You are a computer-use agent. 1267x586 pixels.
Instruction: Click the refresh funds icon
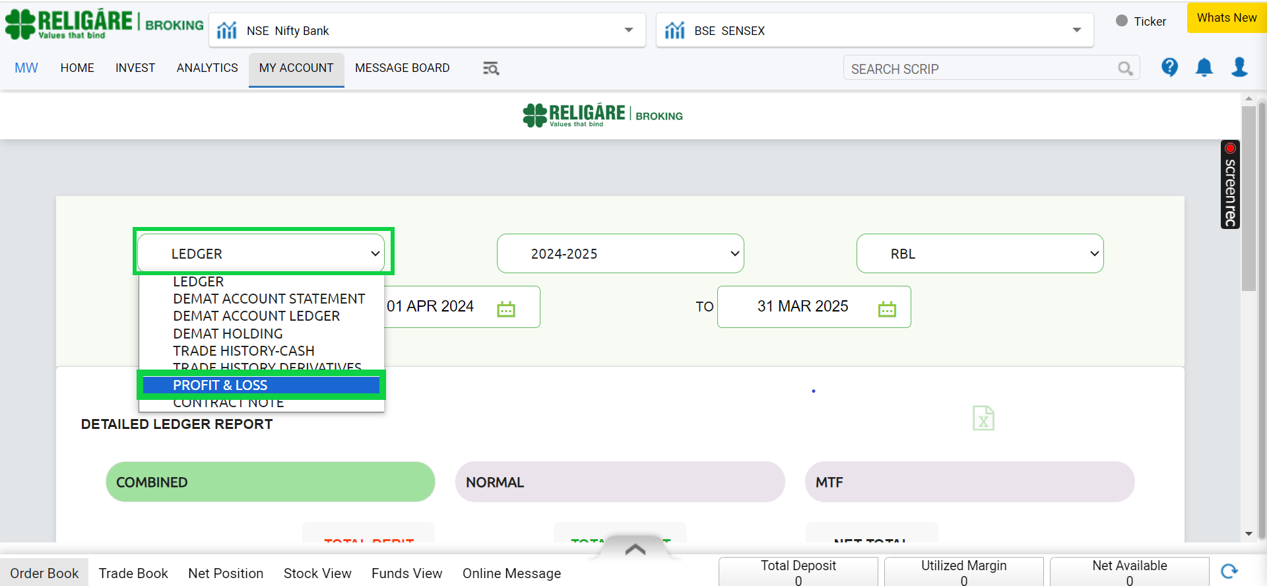coord(1229,571)
